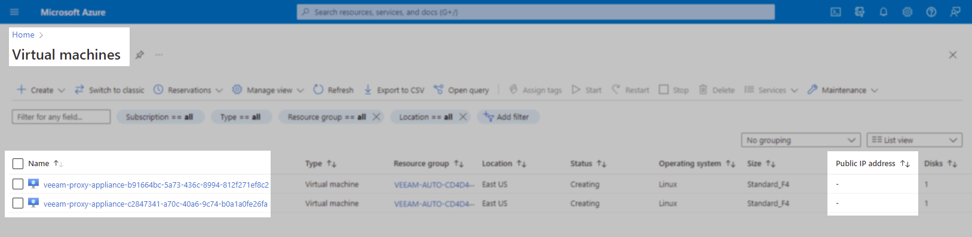Toggle the select-all checkbox in the header
Image resolution: width=972 pixels, height=237 pixels.
pos(18,164)
